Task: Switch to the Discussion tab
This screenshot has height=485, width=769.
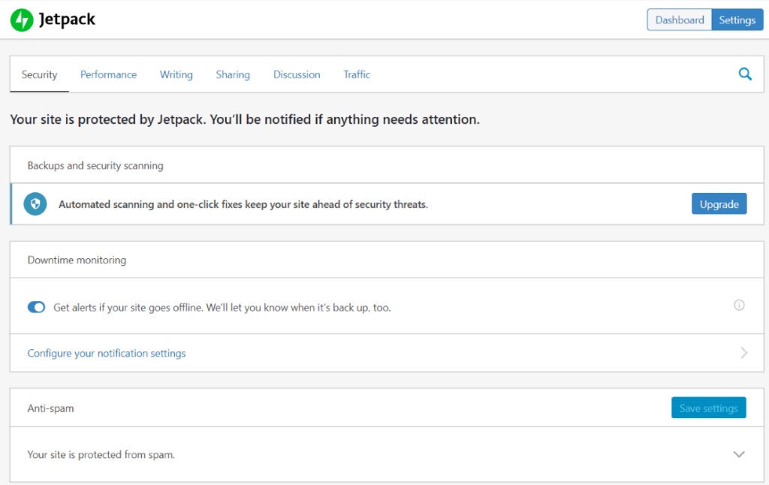Action: pos(296,74)
